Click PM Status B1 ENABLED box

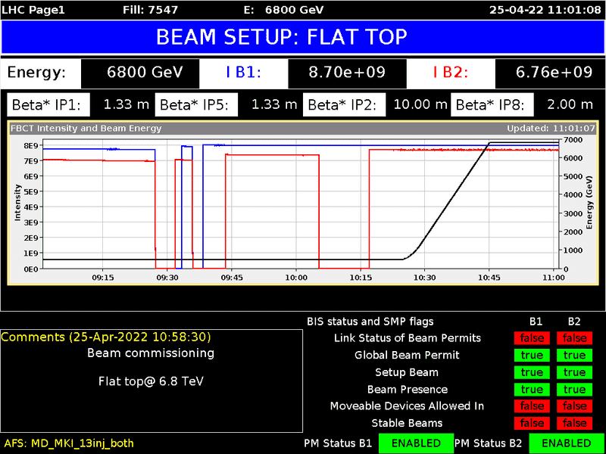click(x=416, y=443)
